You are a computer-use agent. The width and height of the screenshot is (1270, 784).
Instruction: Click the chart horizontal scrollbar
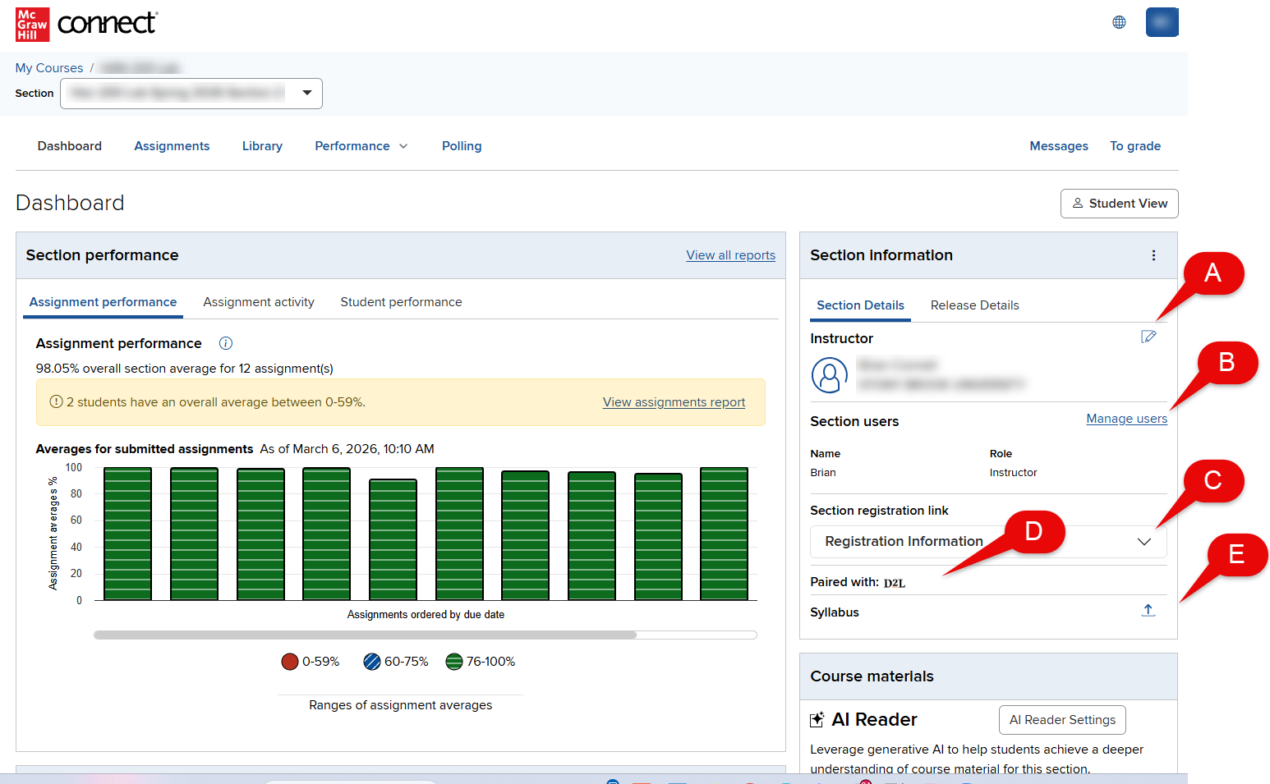[366, 635]
